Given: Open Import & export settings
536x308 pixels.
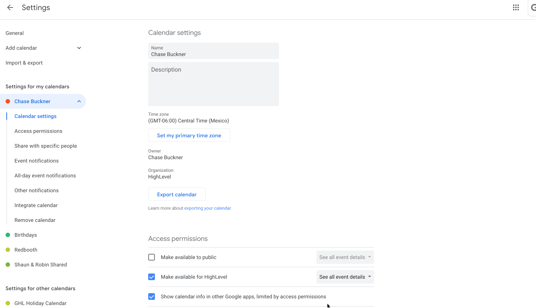Looking at the screenshot, I should (24, 63).
